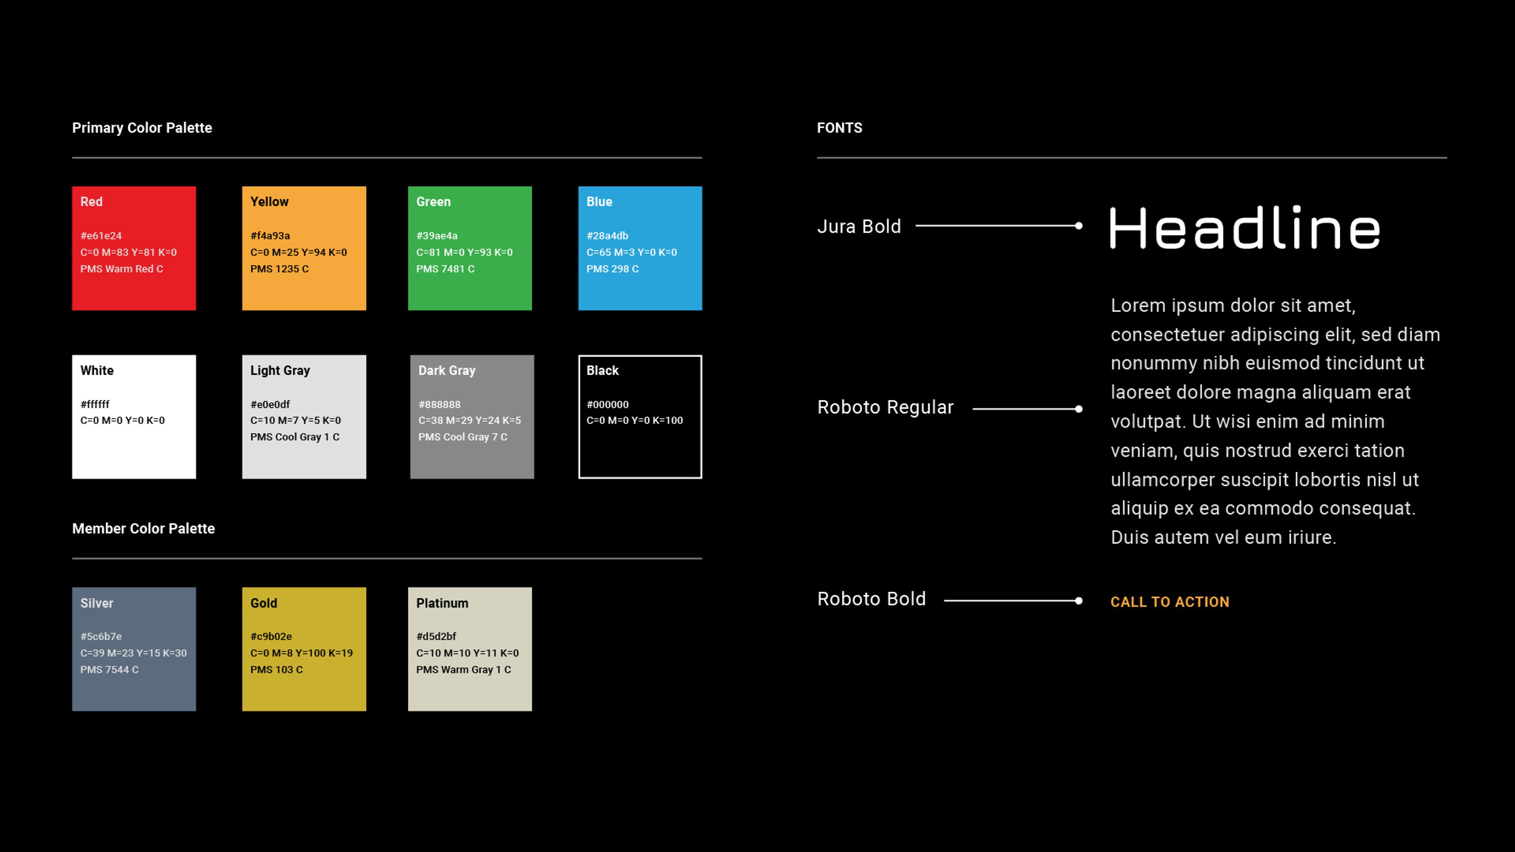Image resolution: width=1515 pixels, height=852 pixels.
Task: Click the Jura Bold label
Action: click(x=858, y=226)
